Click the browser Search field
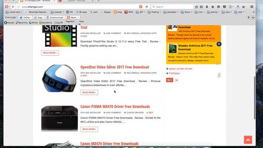This screenshot has width=263, height=148. [172, 7]
